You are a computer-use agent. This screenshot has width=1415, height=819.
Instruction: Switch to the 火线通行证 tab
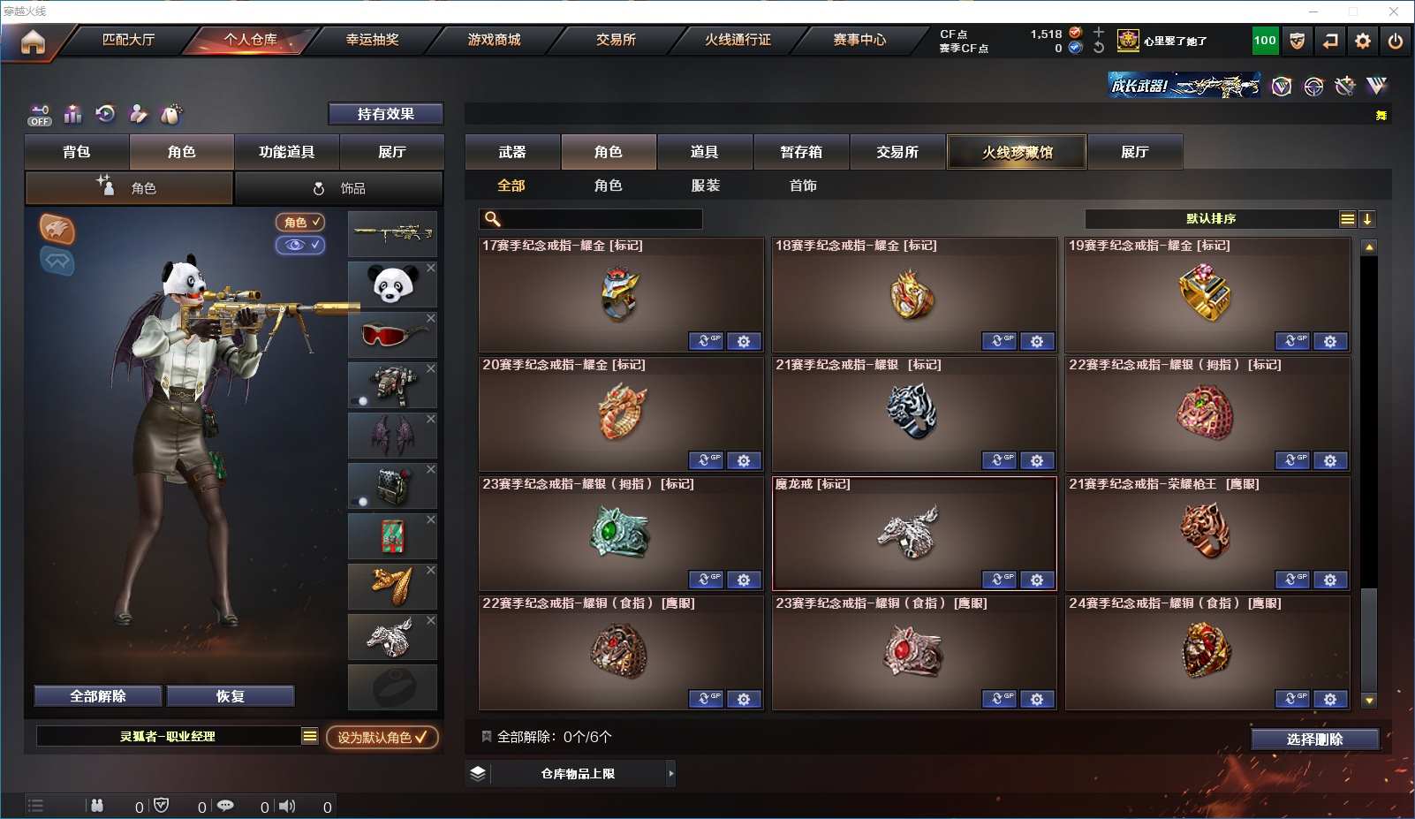click(x=738, y=40)
